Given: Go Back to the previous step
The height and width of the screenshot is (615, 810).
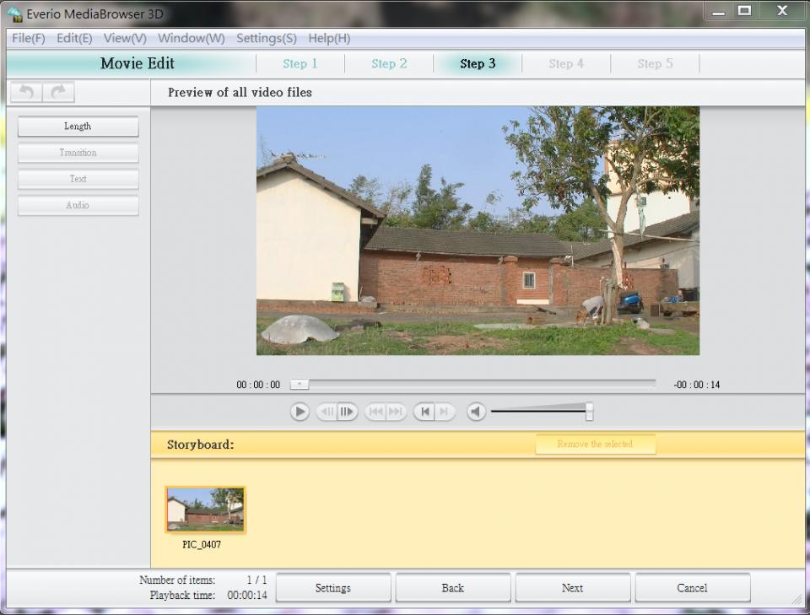Looking at the screenshot, I should 452,588.
